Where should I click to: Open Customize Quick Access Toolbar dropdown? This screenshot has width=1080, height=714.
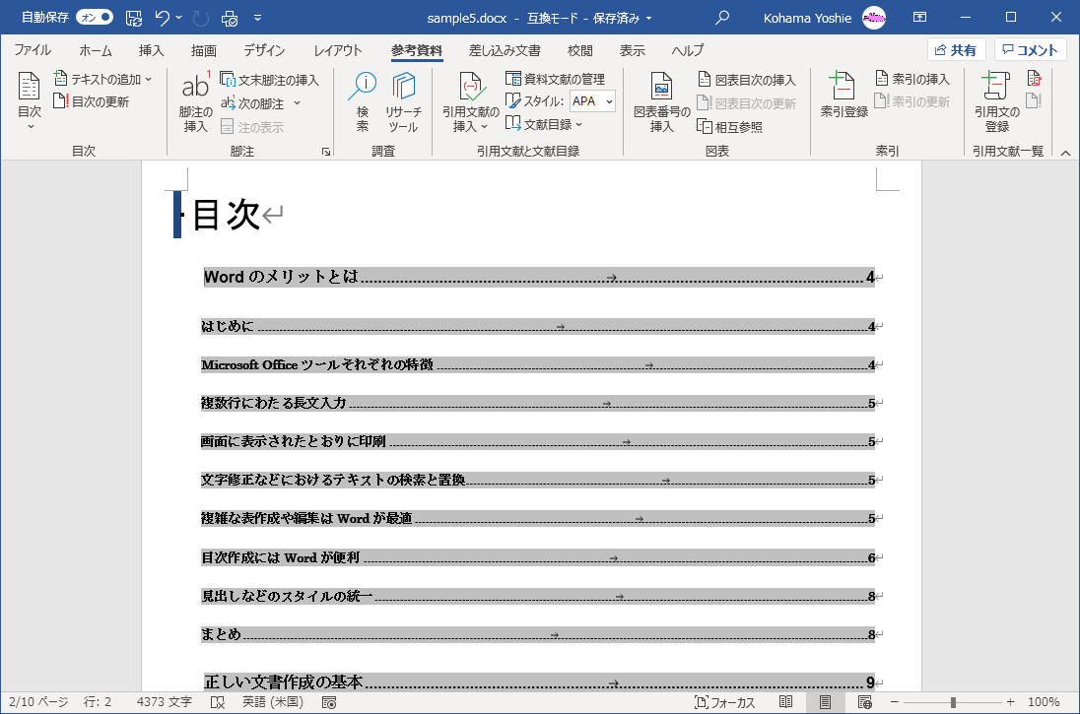[257, 18]
